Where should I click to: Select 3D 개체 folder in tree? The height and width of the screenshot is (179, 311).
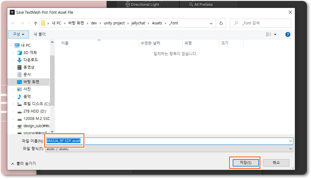pos(30,53)
